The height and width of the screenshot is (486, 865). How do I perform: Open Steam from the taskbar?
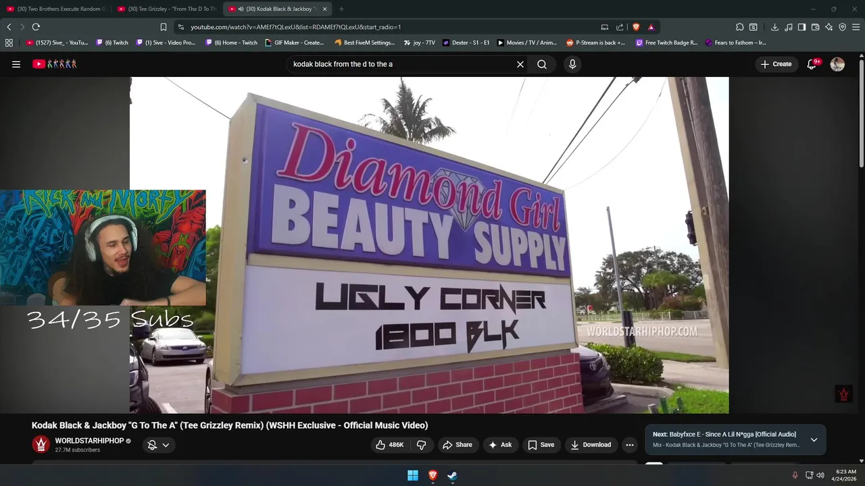(x=452, y=476)
